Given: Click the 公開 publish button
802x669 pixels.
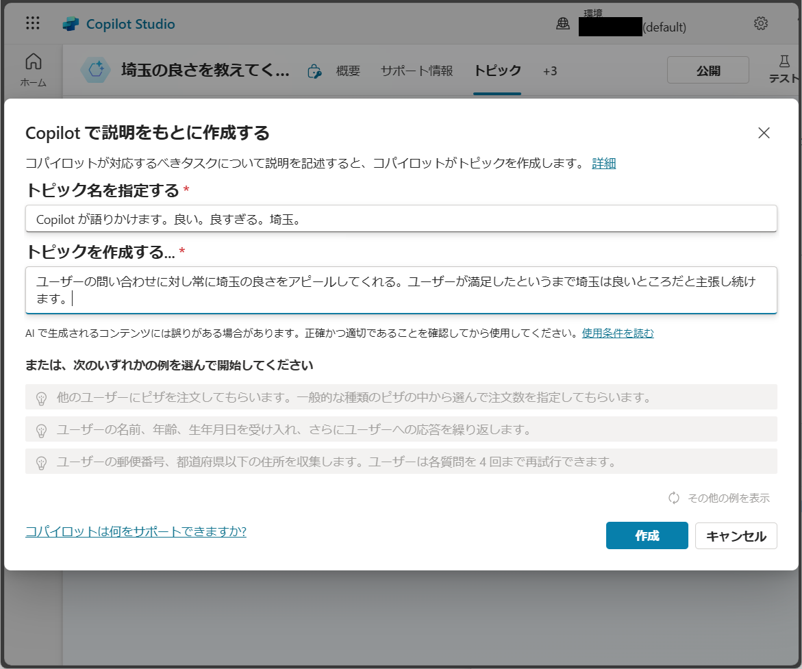Looking at the screenshot, I should [x=708, y=70].
